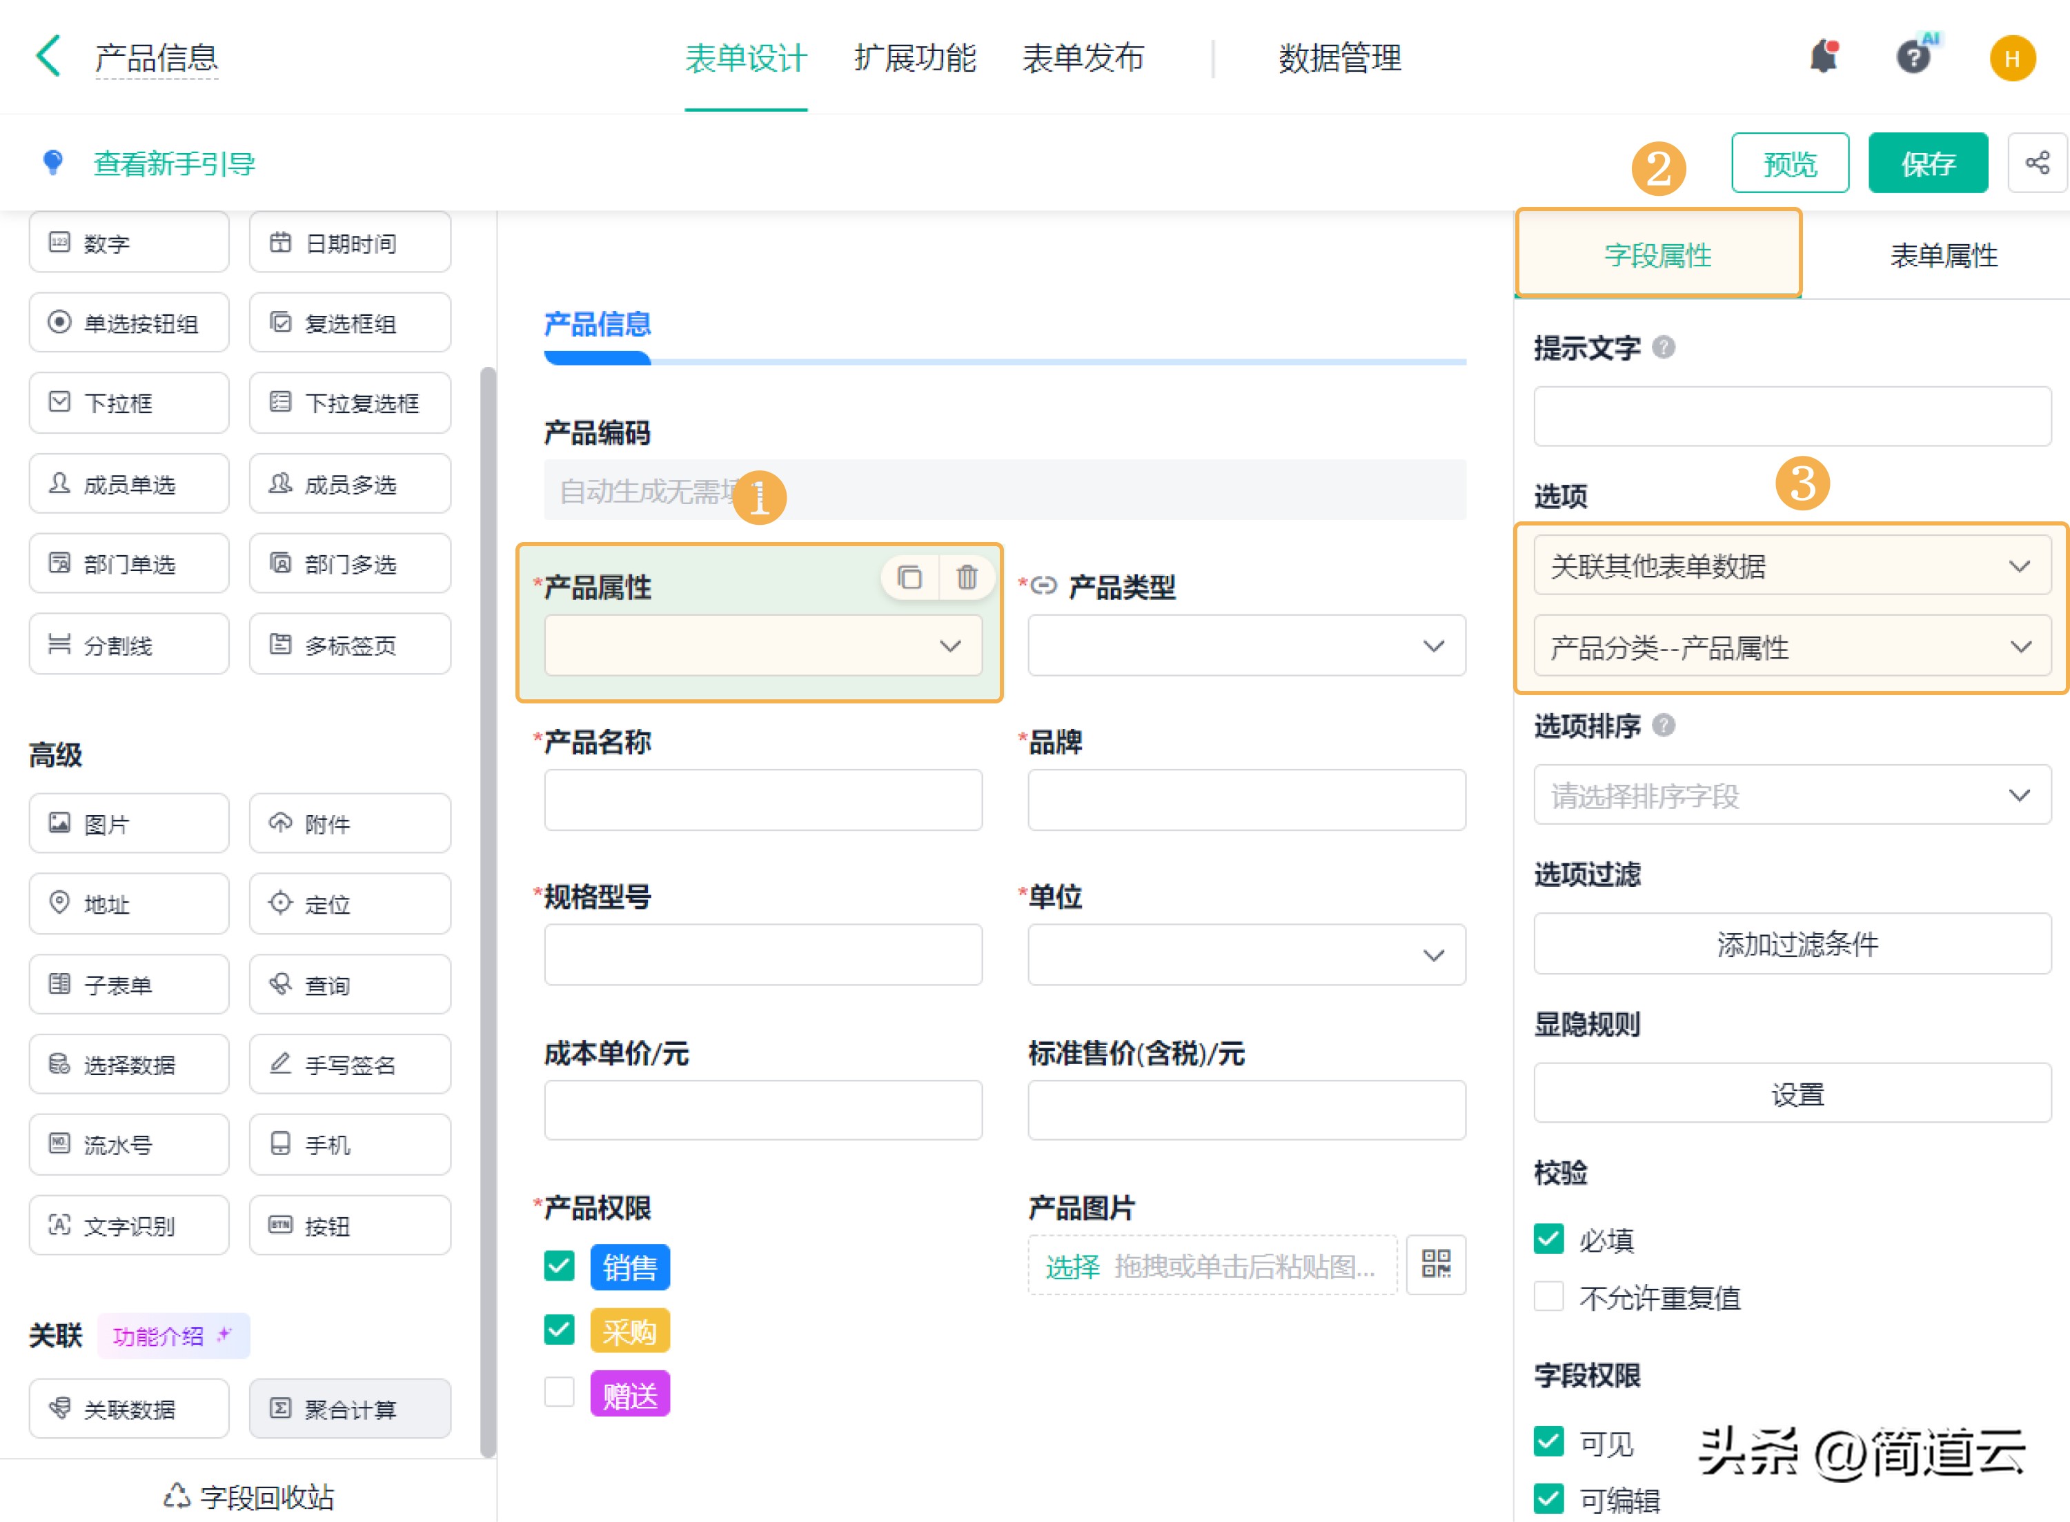Open the user avatar H
The image size is (2070, 1522).
(2012, 58)
